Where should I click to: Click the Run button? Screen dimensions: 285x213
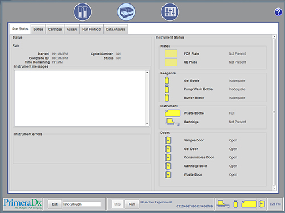pos(132,204)
